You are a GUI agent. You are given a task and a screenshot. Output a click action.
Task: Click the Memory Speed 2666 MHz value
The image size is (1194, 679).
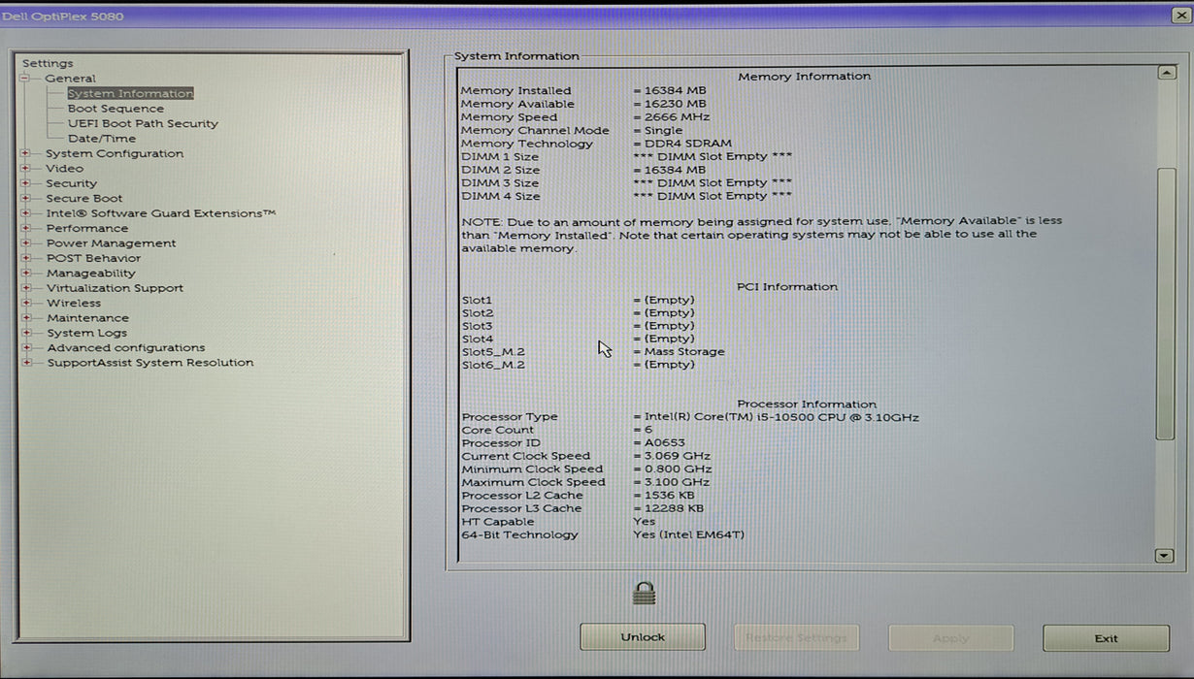pyautogui.click(x=671, y=117)
